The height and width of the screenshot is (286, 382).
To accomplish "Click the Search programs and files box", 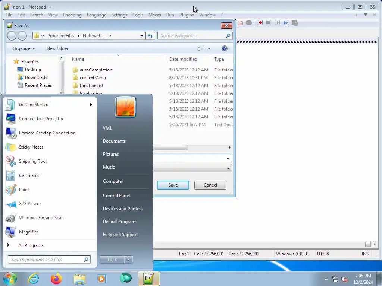I will click(49, 260).
